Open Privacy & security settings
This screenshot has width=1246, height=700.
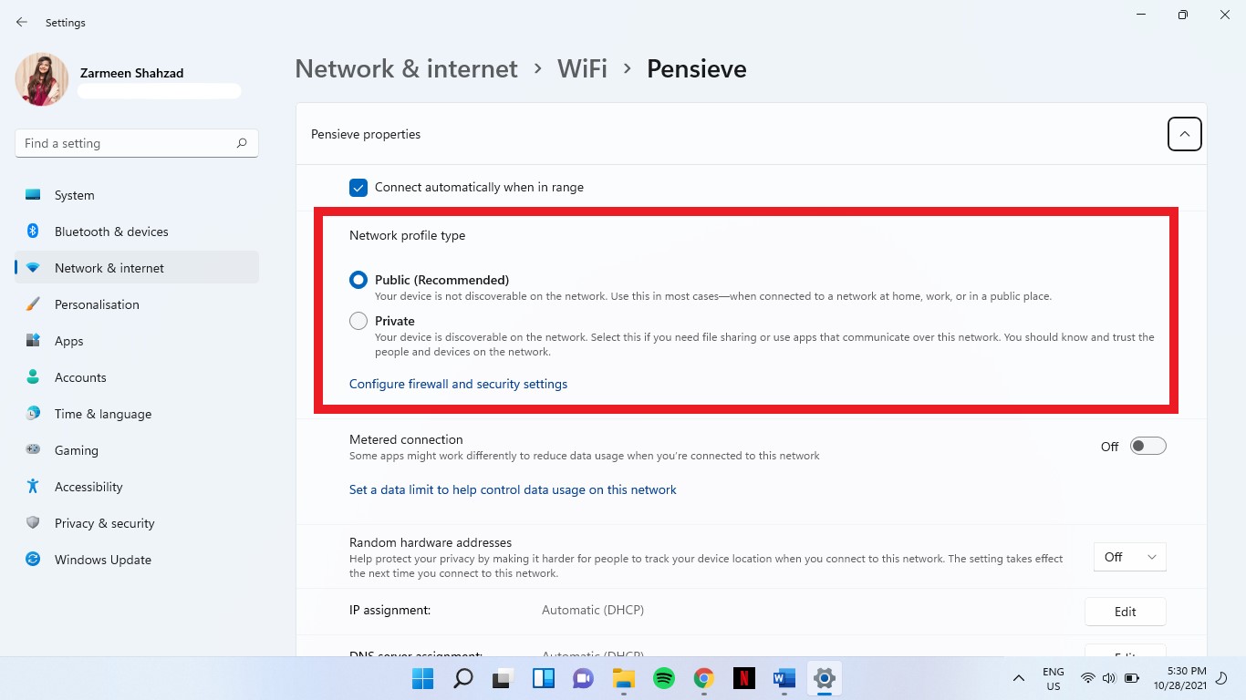pyautogui.click(x=105, y=522)
